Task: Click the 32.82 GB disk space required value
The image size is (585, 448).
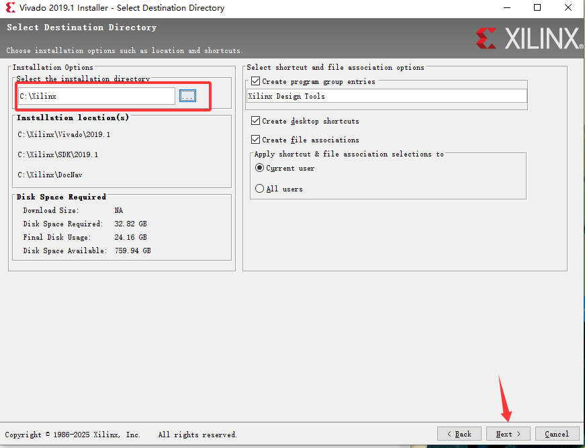Action: pyautogui.click(x=130, y=224)
